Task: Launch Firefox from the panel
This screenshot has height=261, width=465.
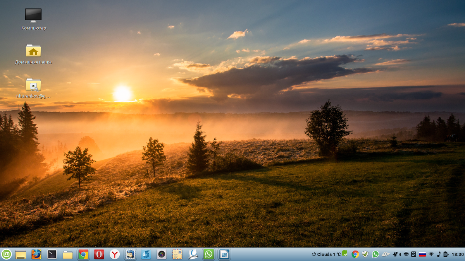Action: (36, 254)
